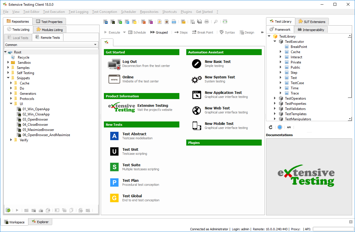Click the Test Plan 'P' icon
Screen dimensions: 355x232
[114, 182]
